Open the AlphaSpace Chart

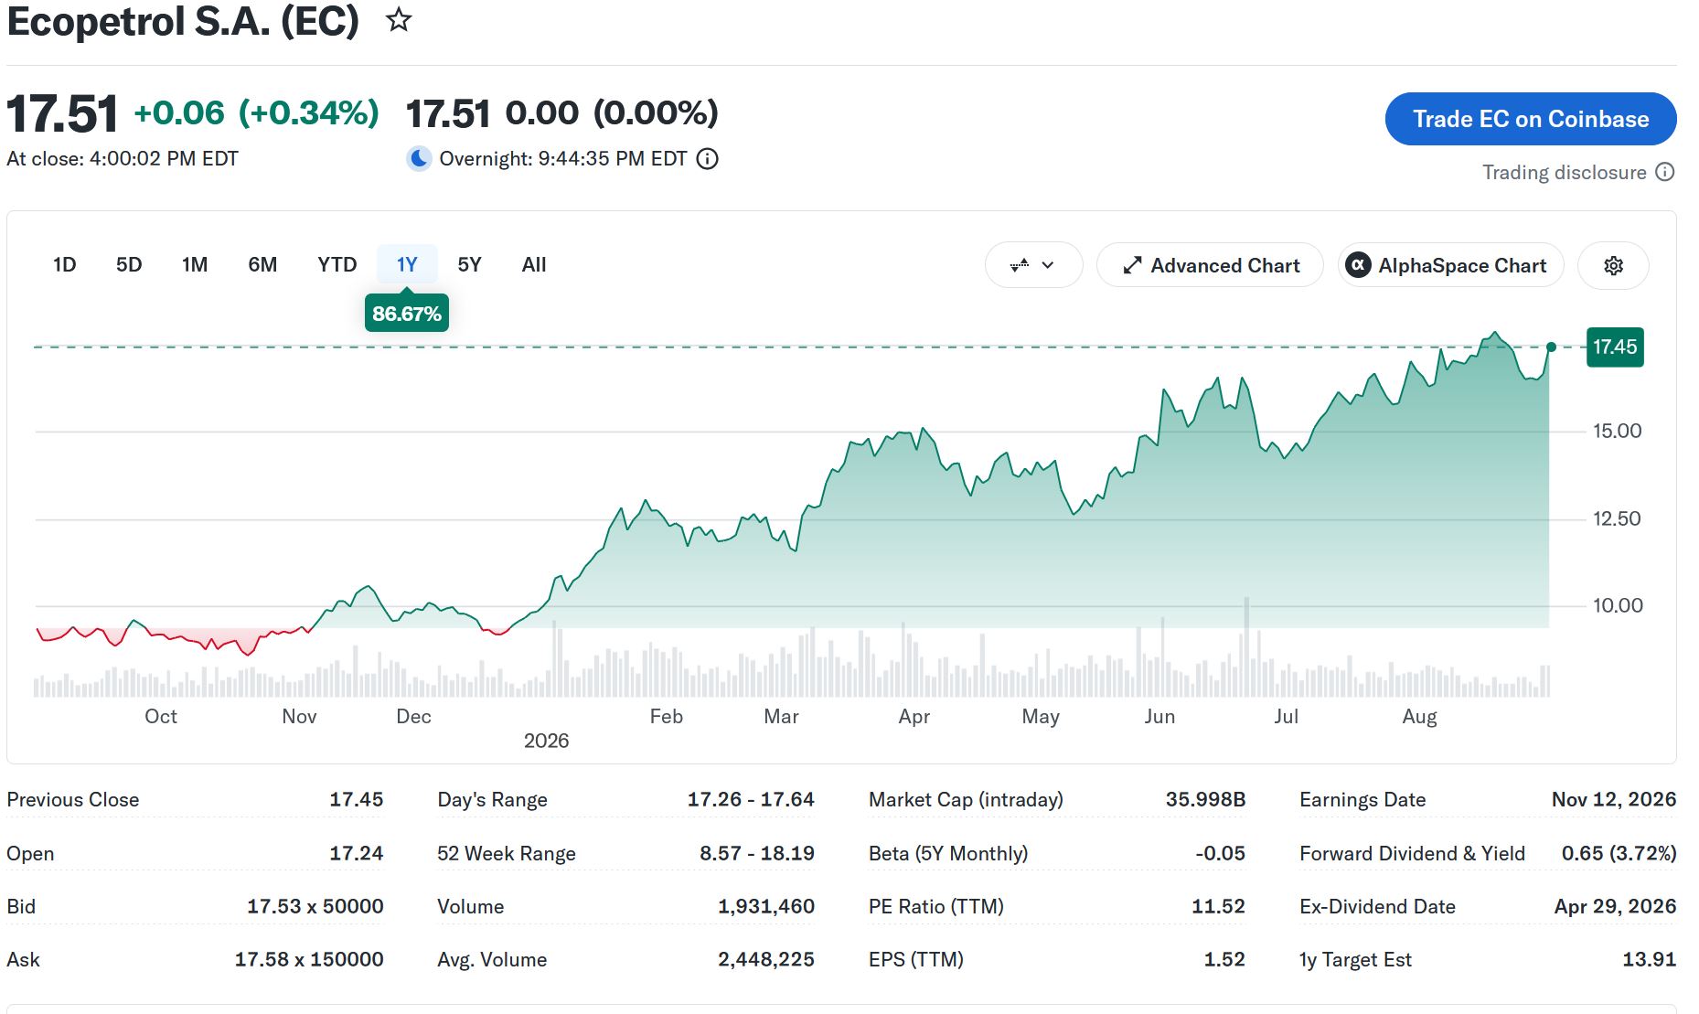point(1450,265)
